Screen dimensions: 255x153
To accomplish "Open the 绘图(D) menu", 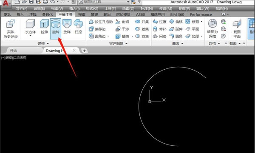I will [128, 8].
